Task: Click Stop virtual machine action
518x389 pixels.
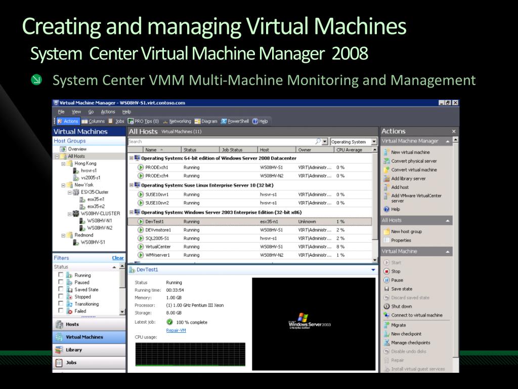Action: click(x=392, y=271)
